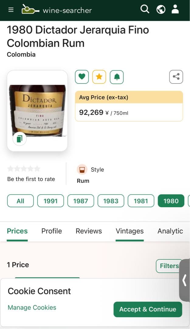Open search with the magnifier icon
This screenshot has height=329, width=190.
click(x=145, y=9)
